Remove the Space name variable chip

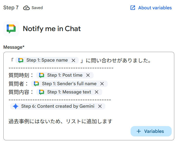pyautogui.click(x=74, y=60)
